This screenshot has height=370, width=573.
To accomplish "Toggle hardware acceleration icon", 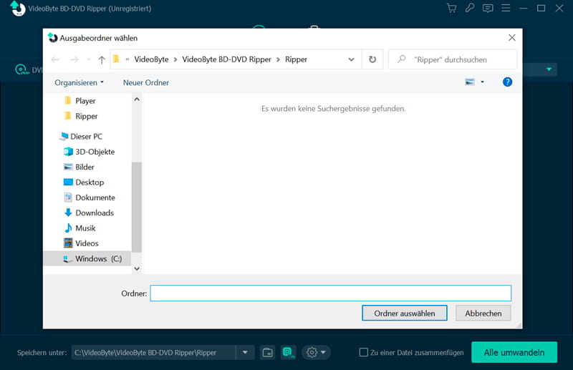I will 289,353.
